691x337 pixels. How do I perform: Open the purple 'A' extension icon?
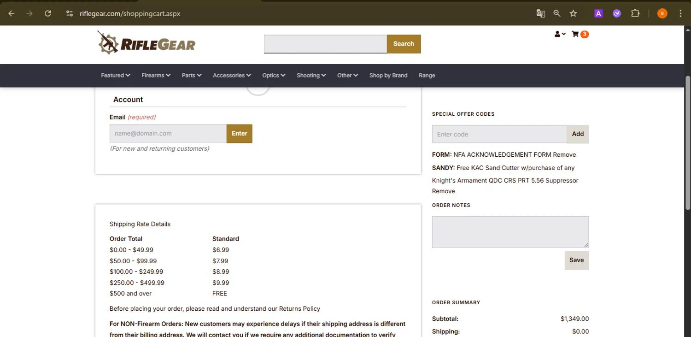pyautogui.click(x=598, y=13)
